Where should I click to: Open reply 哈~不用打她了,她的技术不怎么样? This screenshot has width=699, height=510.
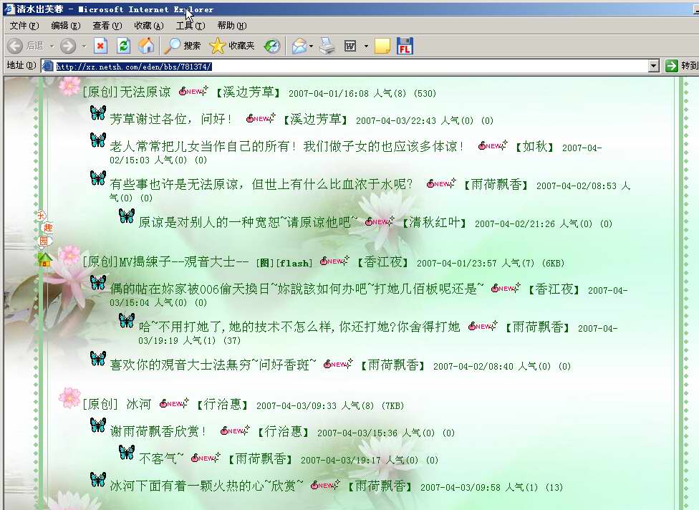(x=299, y=327)
